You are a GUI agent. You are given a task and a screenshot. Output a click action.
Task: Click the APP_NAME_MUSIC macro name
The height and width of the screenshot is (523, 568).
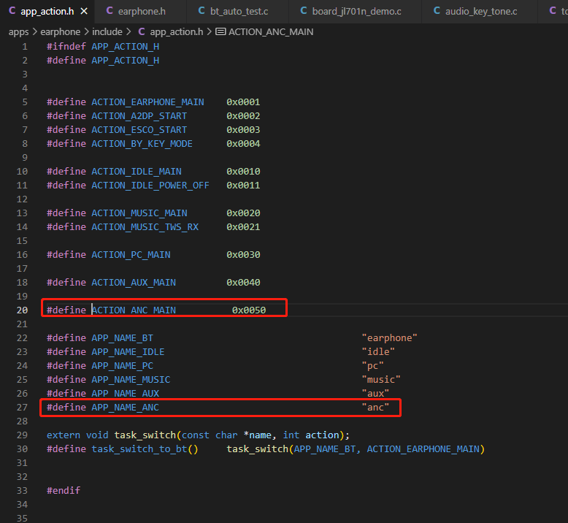[x=131, y=380]
